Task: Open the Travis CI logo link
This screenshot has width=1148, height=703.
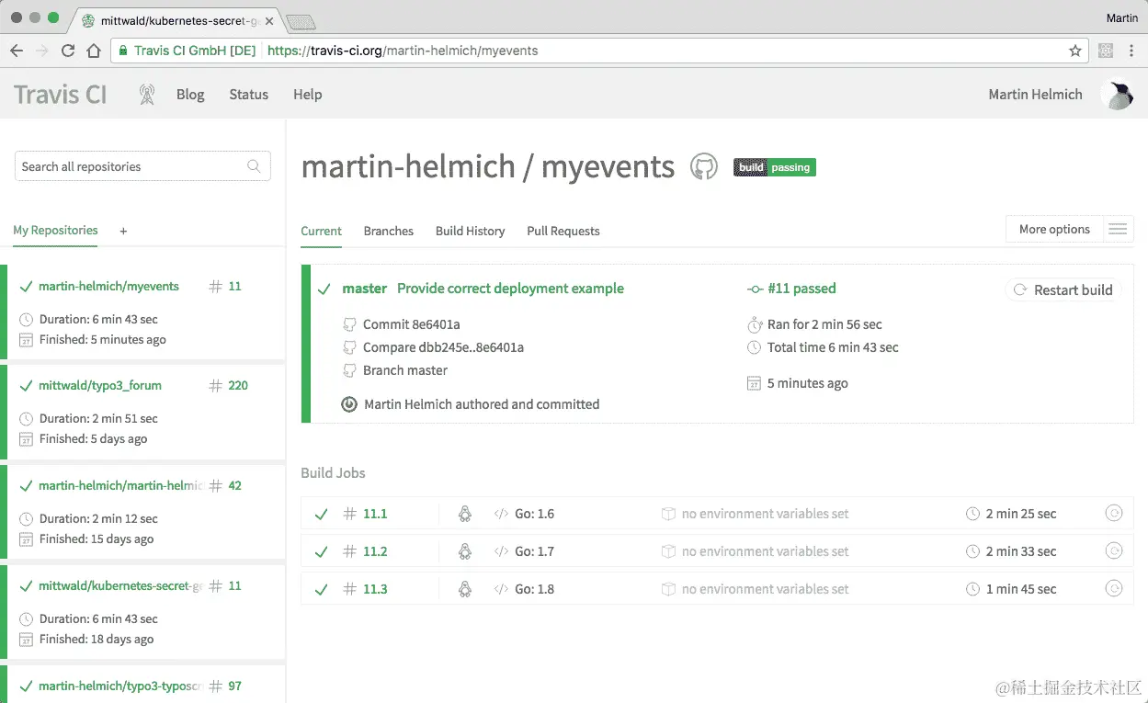Action: 60,94
